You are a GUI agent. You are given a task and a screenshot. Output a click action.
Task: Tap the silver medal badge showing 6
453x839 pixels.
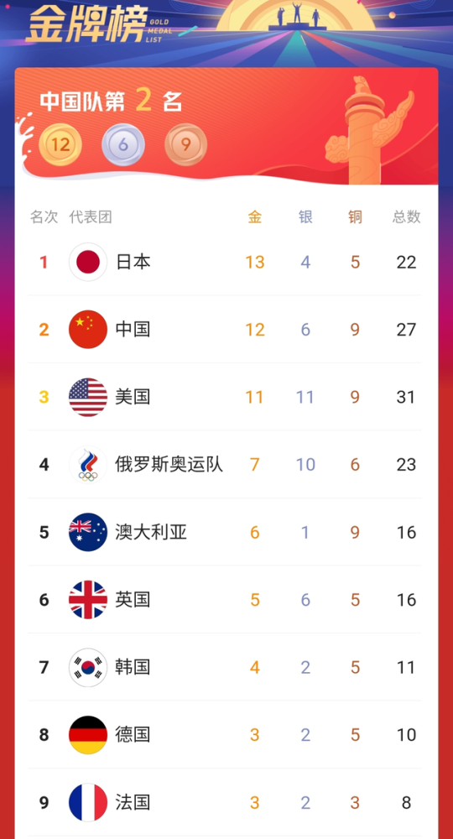123,144
